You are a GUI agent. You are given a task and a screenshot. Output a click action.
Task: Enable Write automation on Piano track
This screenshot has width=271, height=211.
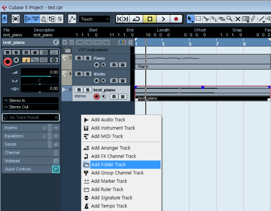123,65
